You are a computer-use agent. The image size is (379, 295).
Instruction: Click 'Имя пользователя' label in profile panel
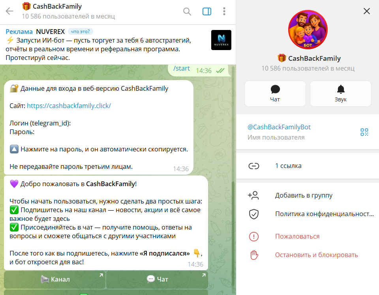(276, 137)
